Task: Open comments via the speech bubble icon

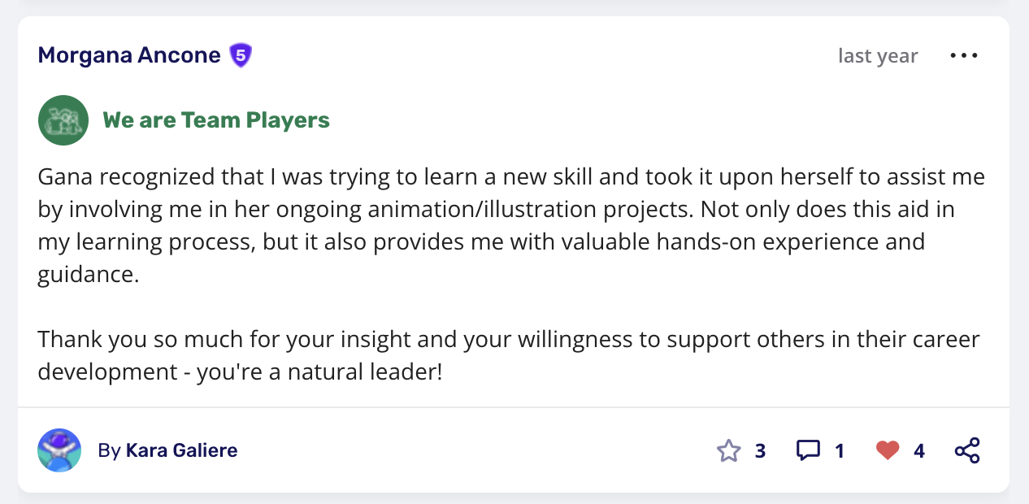Action: (808, 450)
